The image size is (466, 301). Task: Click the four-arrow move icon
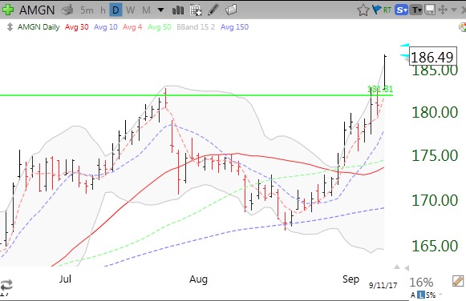click(443, 10)
